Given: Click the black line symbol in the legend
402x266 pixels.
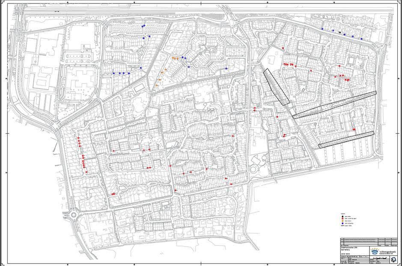Looking at the screenshot, I should click(342, 226).
